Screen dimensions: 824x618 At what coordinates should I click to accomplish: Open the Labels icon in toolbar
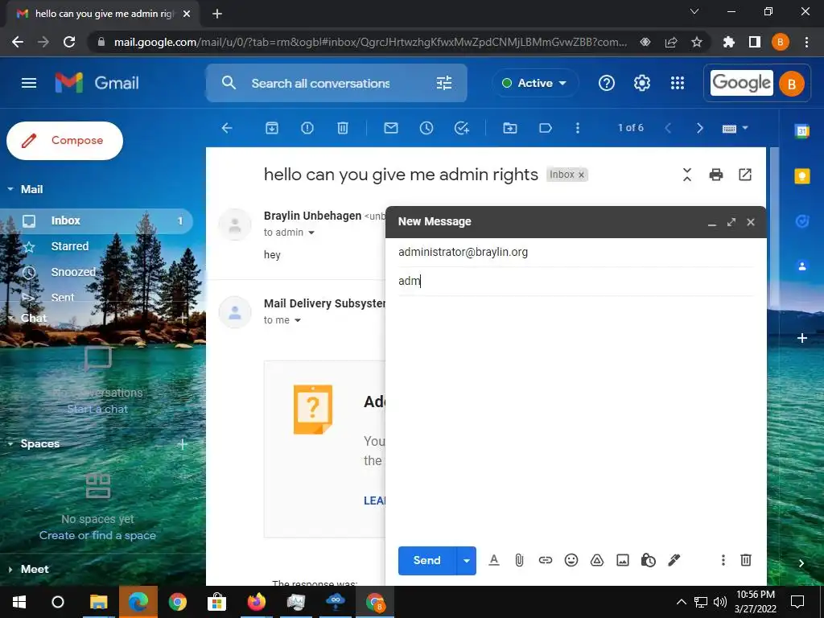coord(546,128)
